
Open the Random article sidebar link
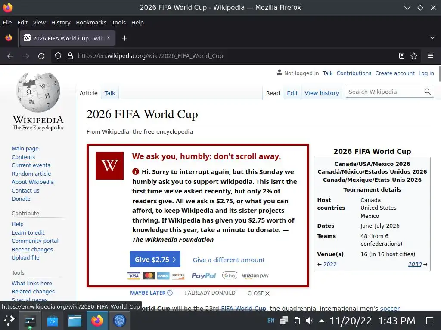[31, 174]
